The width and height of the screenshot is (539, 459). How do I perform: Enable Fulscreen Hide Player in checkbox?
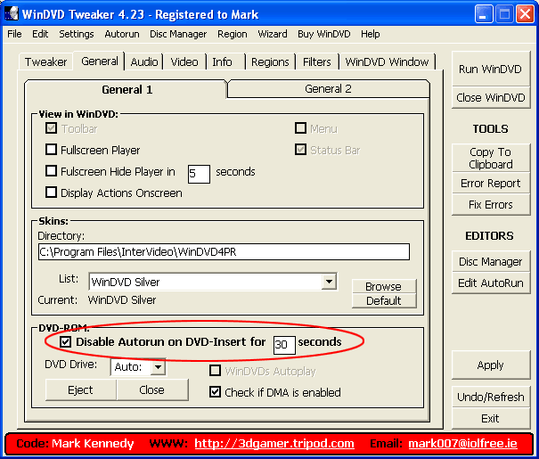51,171
